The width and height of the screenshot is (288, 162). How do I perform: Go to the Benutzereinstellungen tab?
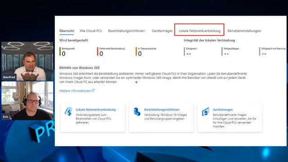pyautogui.click(x=244, y=31)
